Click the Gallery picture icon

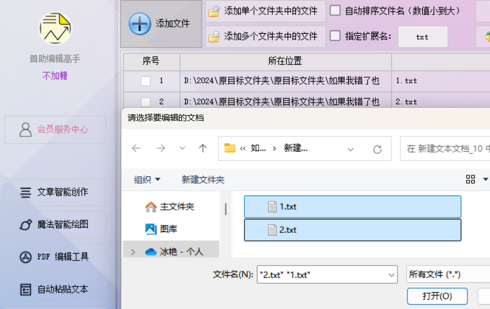tap(151, 229)
